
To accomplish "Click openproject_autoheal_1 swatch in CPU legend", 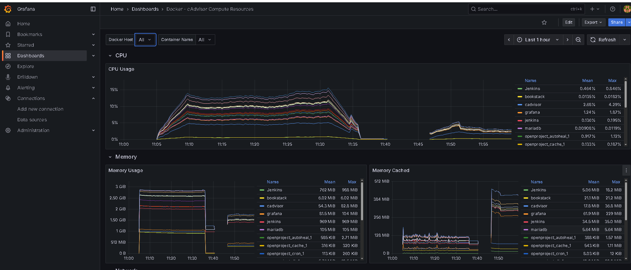I will [x=520, y=136].
